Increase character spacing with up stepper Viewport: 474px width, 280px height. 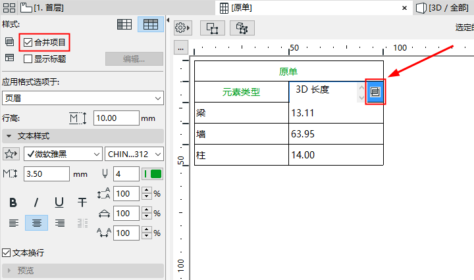(x=147, y=230)
